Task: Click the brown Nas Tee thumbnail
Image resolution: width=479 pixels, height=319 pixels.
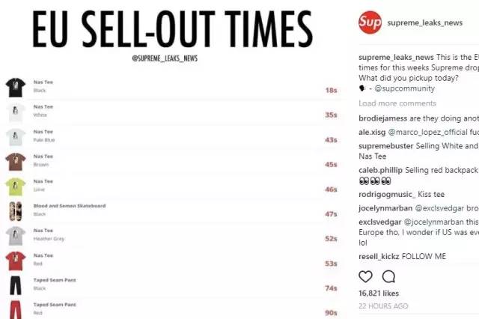Action: [x=16, y=162]
